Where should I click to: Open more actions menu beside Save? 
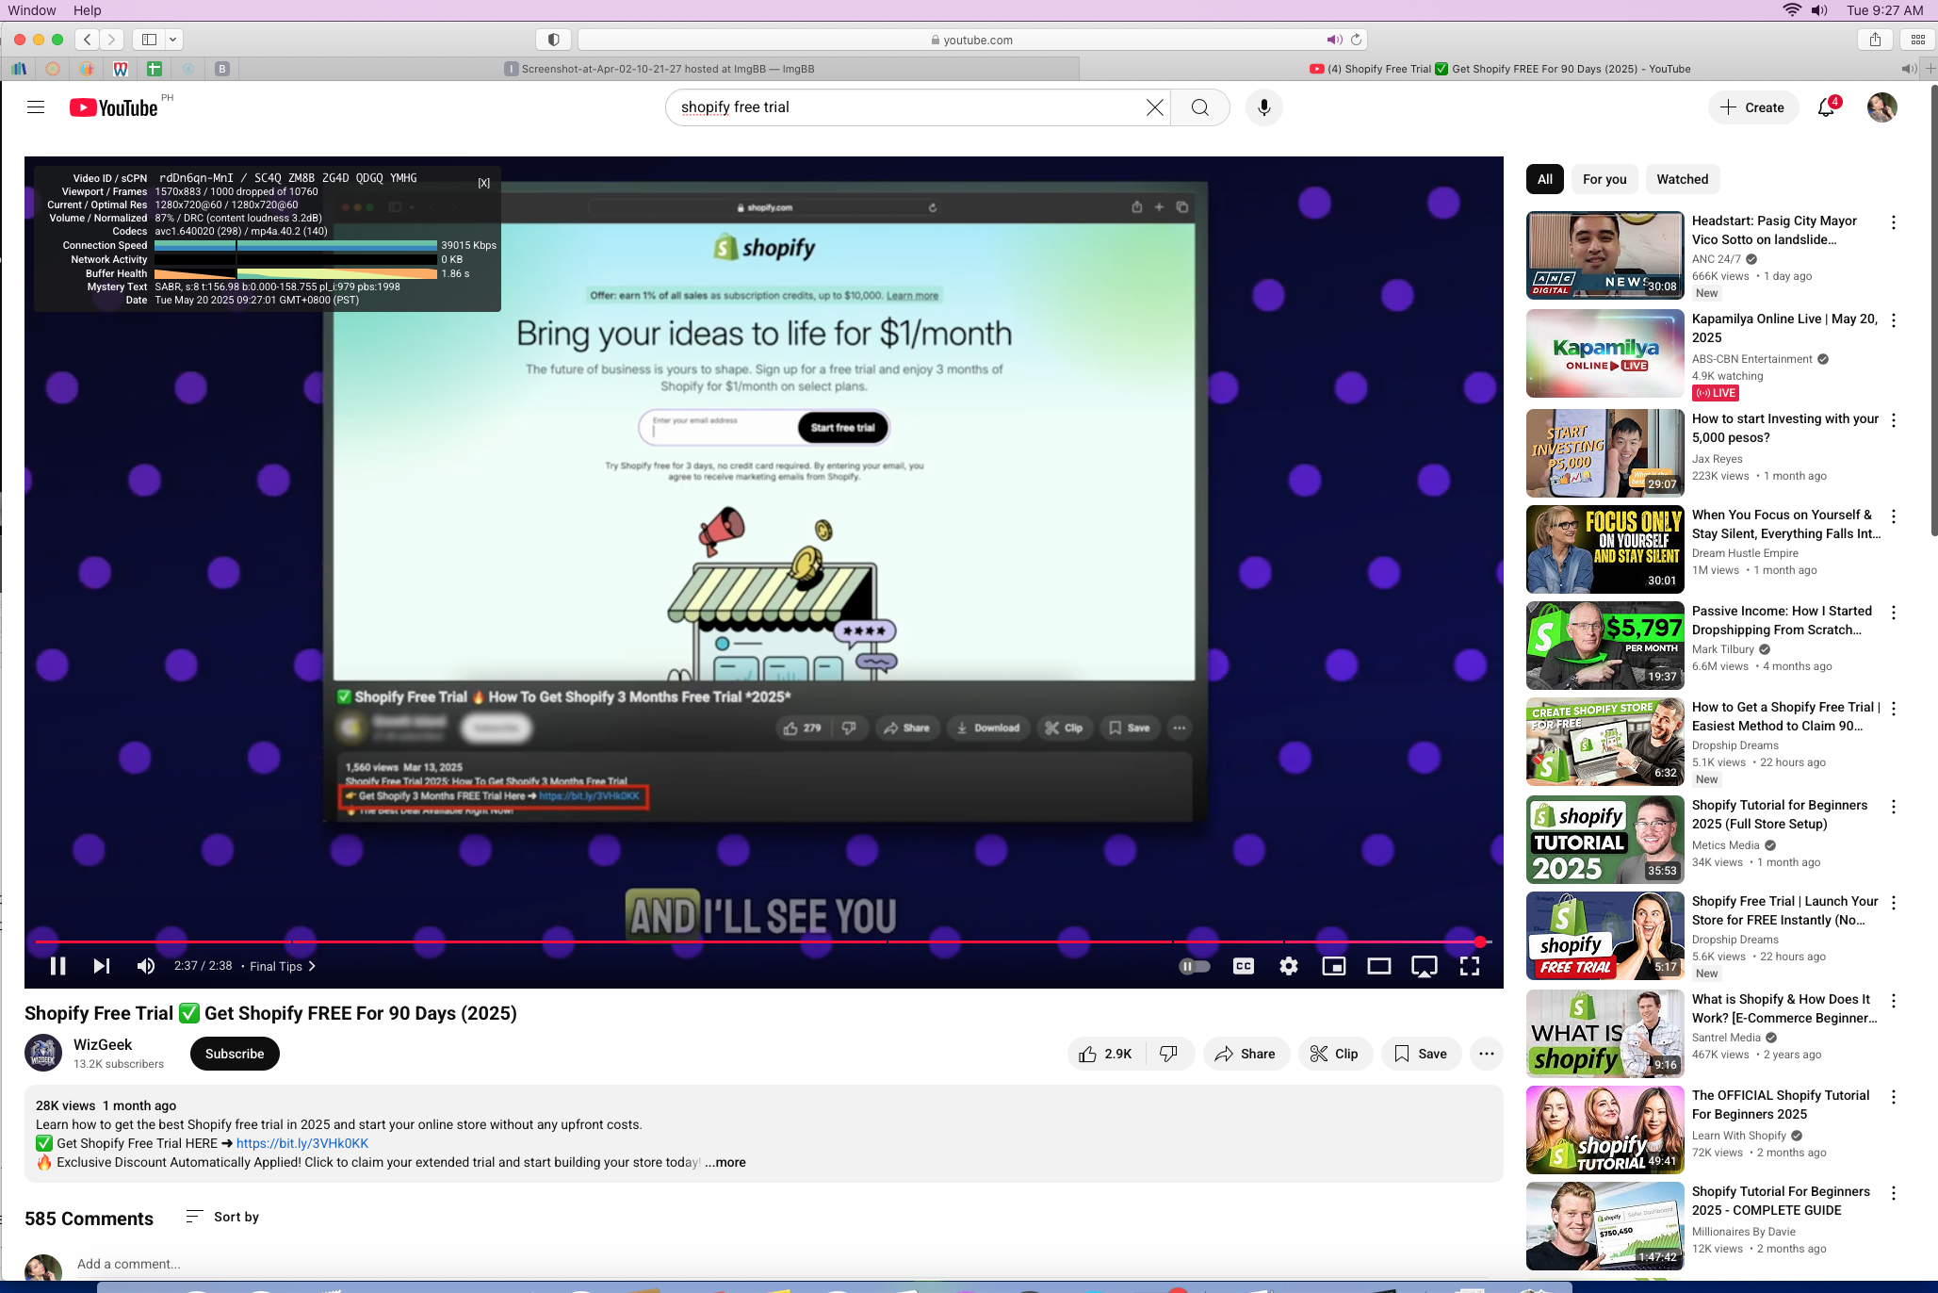pos(1487,1054)
